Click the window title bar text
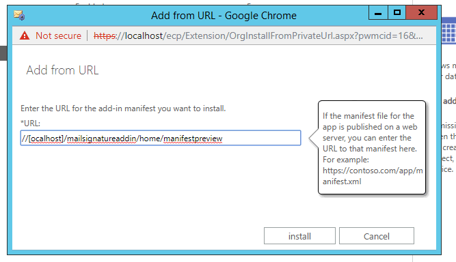 pyautogui.click(x=224, y=16)
